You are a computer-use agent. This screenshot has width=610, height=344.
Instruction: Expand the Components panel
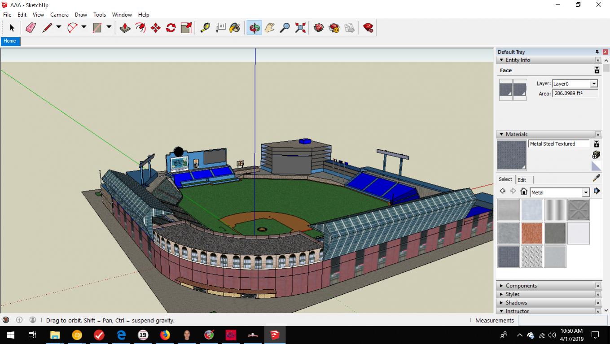tap(521, 286)
